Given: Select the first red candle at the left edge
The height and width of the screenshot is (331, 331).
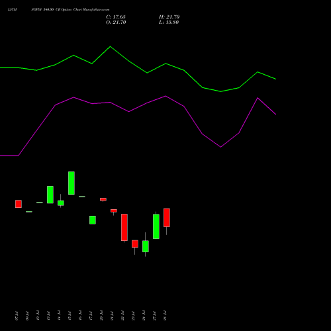Looking at the screenshot, I should 19,204.
